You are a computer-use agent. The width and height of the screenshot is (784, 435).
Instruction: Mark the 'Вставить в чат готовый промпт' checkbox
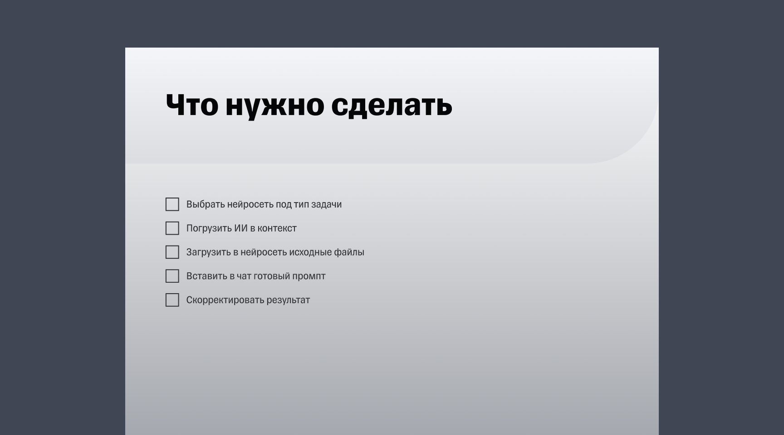pos(172,276)
